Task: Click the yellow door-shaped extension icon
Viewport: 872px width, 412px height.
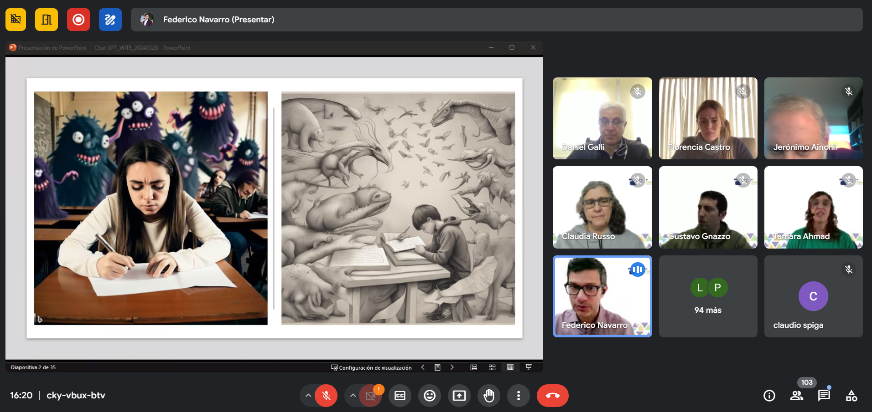Action: point(47,20)
